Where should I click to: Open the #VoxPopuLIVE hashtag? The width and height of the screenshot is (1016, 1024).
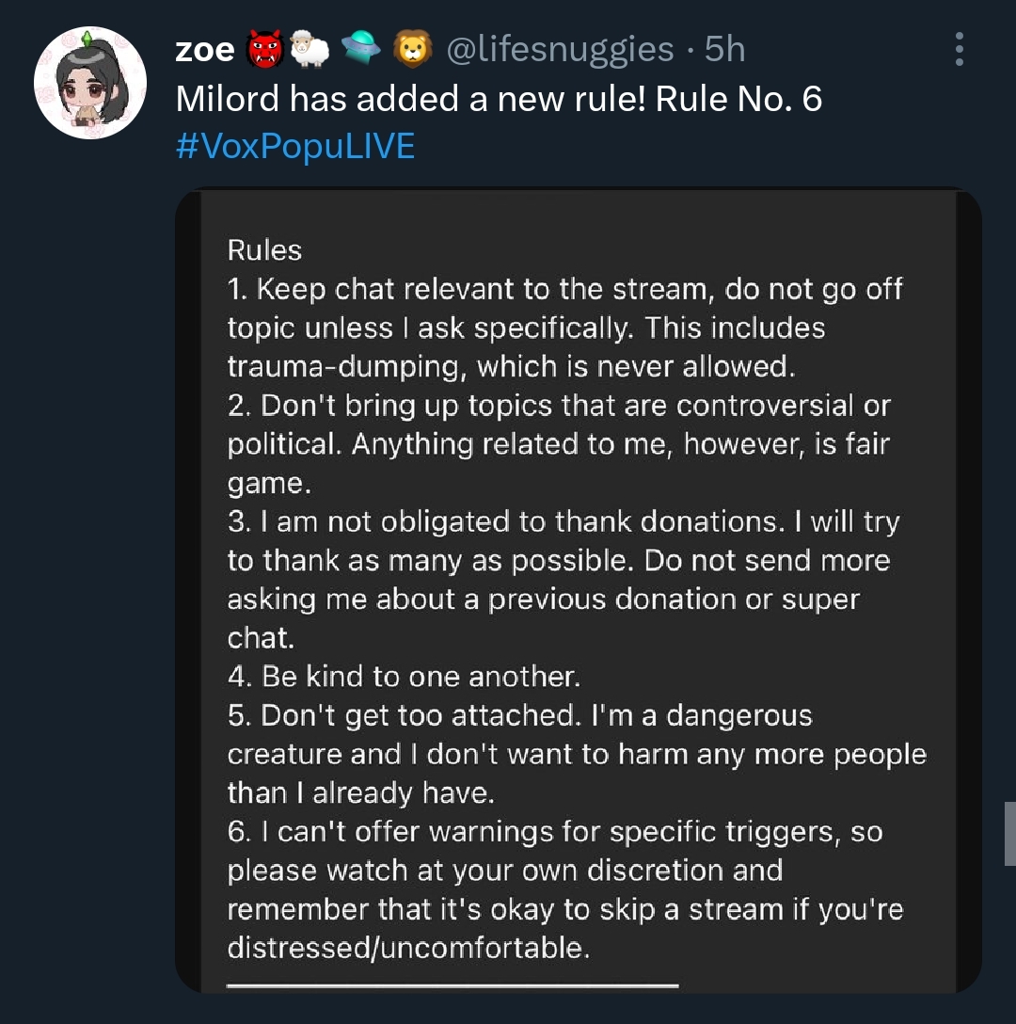coord(295,146)
